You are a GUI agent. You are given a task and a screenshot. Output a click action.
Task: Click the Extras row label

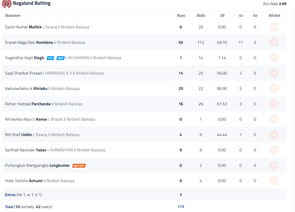10,195
